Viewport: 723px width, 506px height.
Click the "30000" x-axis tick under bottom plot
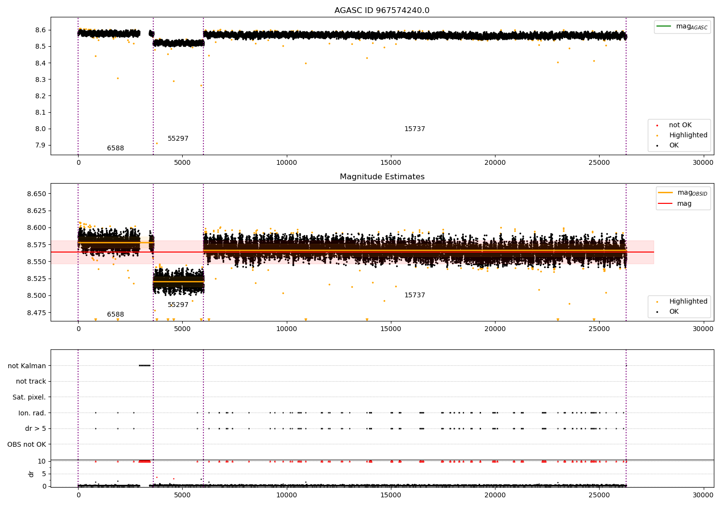(703, 495)
